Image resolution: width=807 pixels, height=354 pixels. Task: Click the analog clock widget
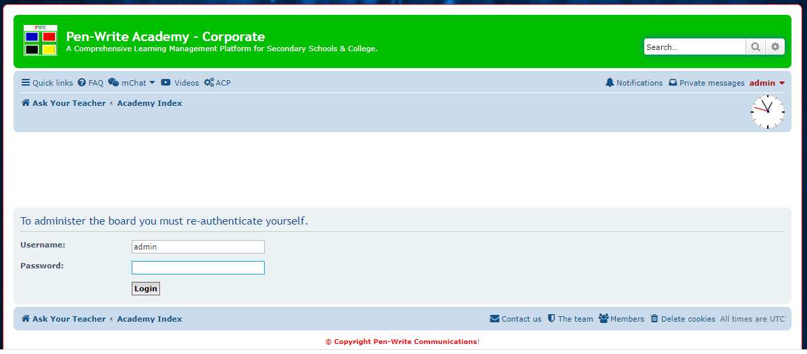pos(767,112)
